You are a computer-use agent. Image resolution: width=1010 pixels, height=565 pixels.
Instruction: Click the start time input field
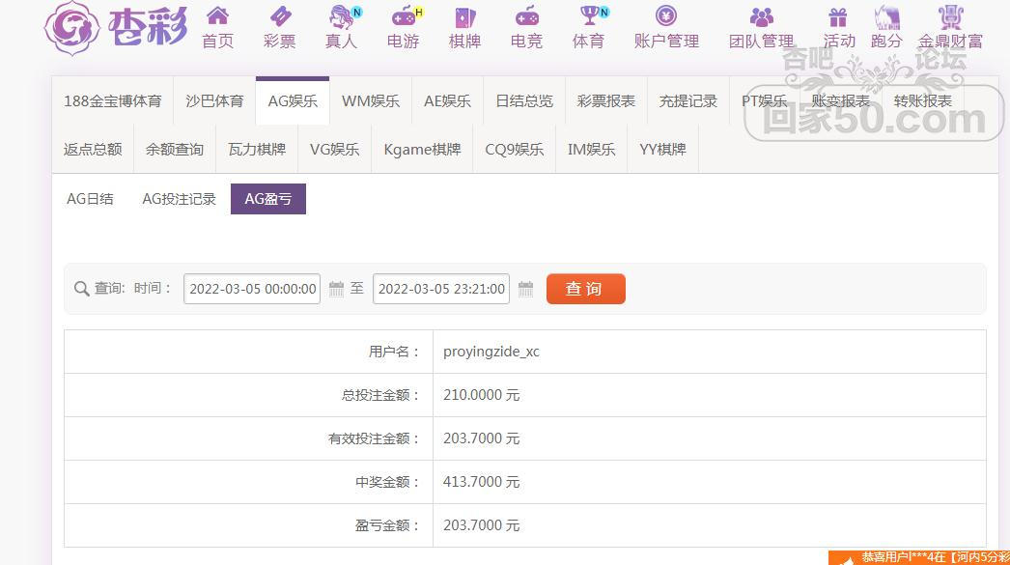coord(252,289)
